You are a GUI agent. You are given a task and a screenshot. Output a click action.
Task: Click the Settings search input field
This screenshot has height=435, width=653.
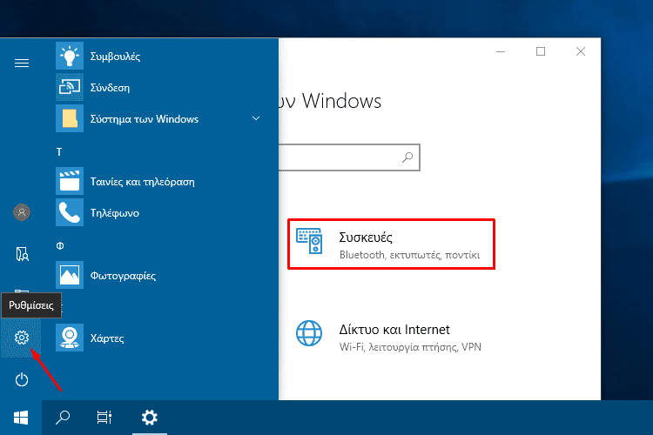[349, 157]
